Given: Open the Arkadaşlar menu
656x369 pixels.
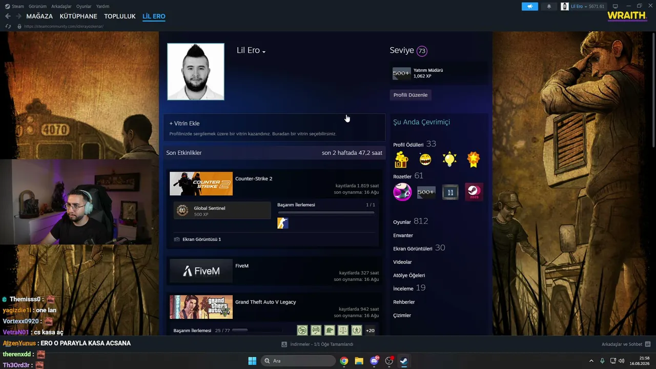Looking at the screenshot, I should pos(61,6).
